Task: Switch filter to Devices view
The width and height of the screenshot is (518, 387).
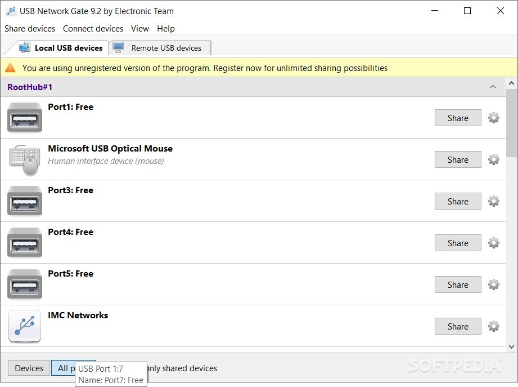Action: (29, 368)
